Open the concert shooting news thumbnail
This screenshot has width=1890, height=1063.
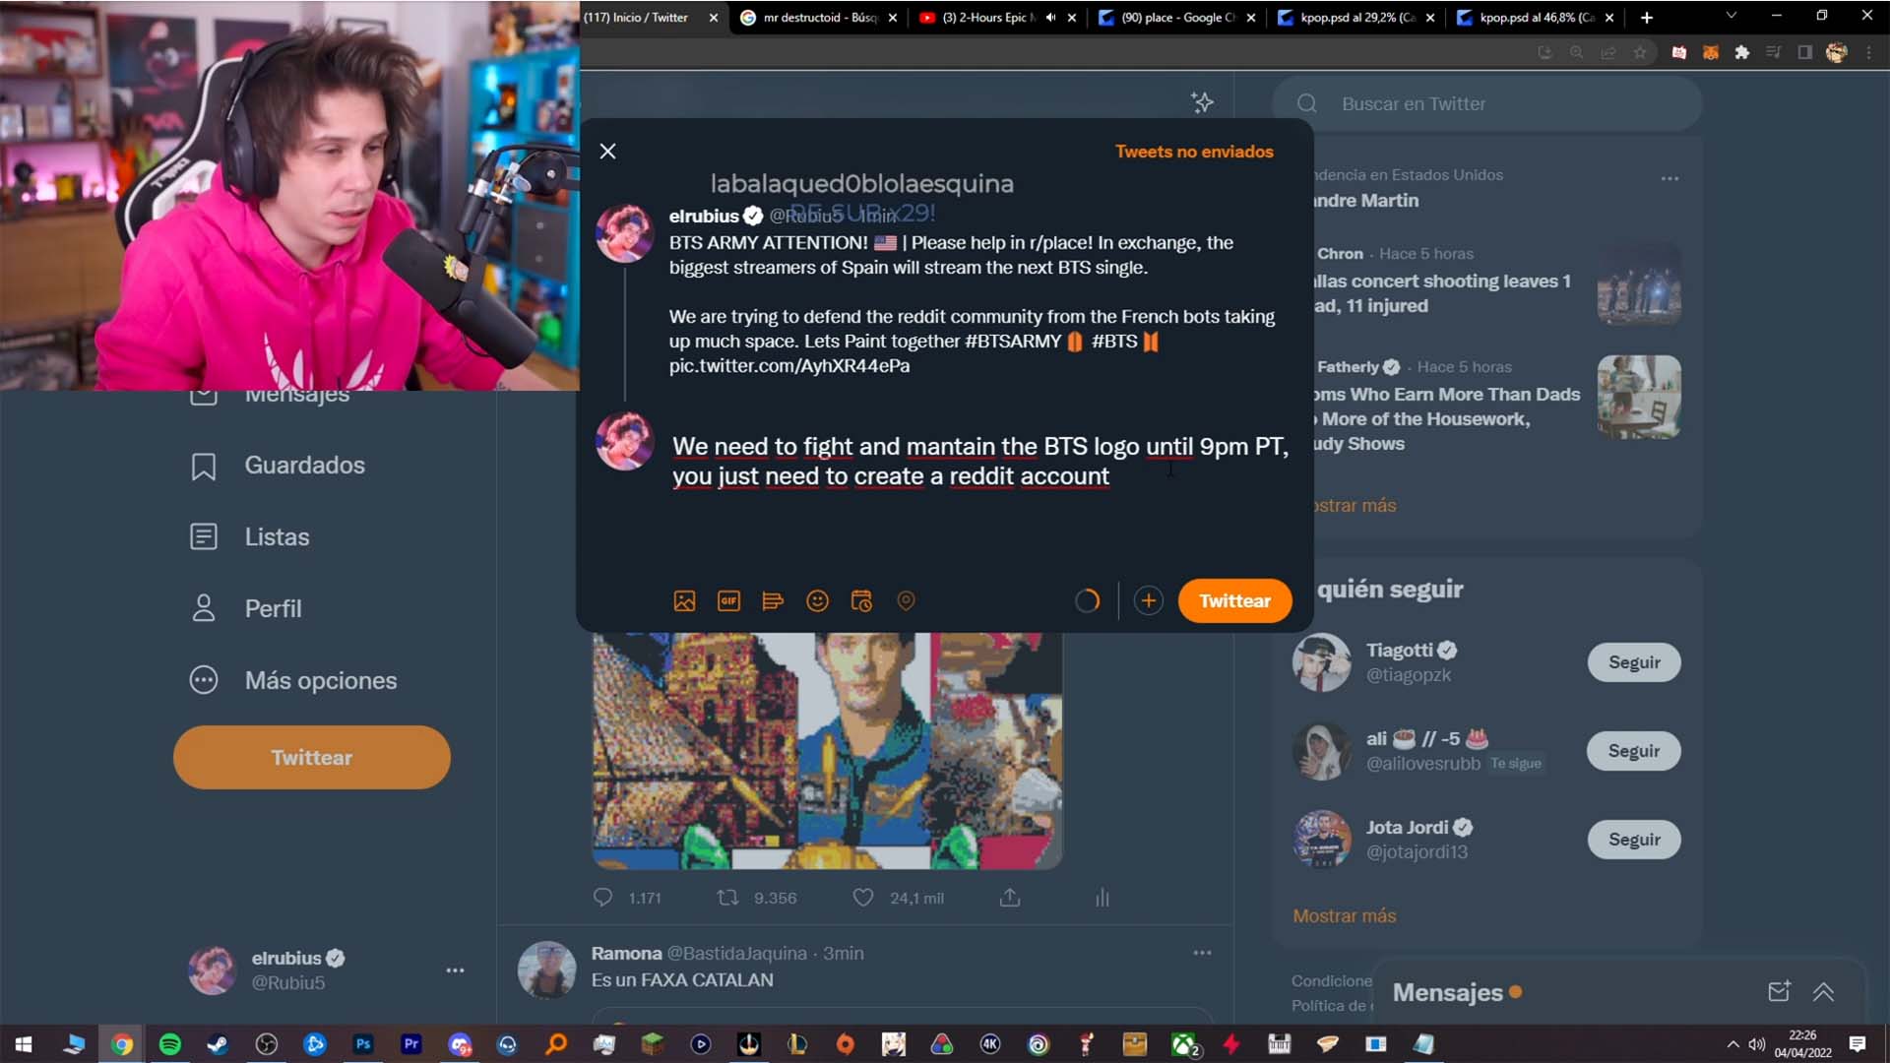pyautogui.click(x=1639, y=284)
